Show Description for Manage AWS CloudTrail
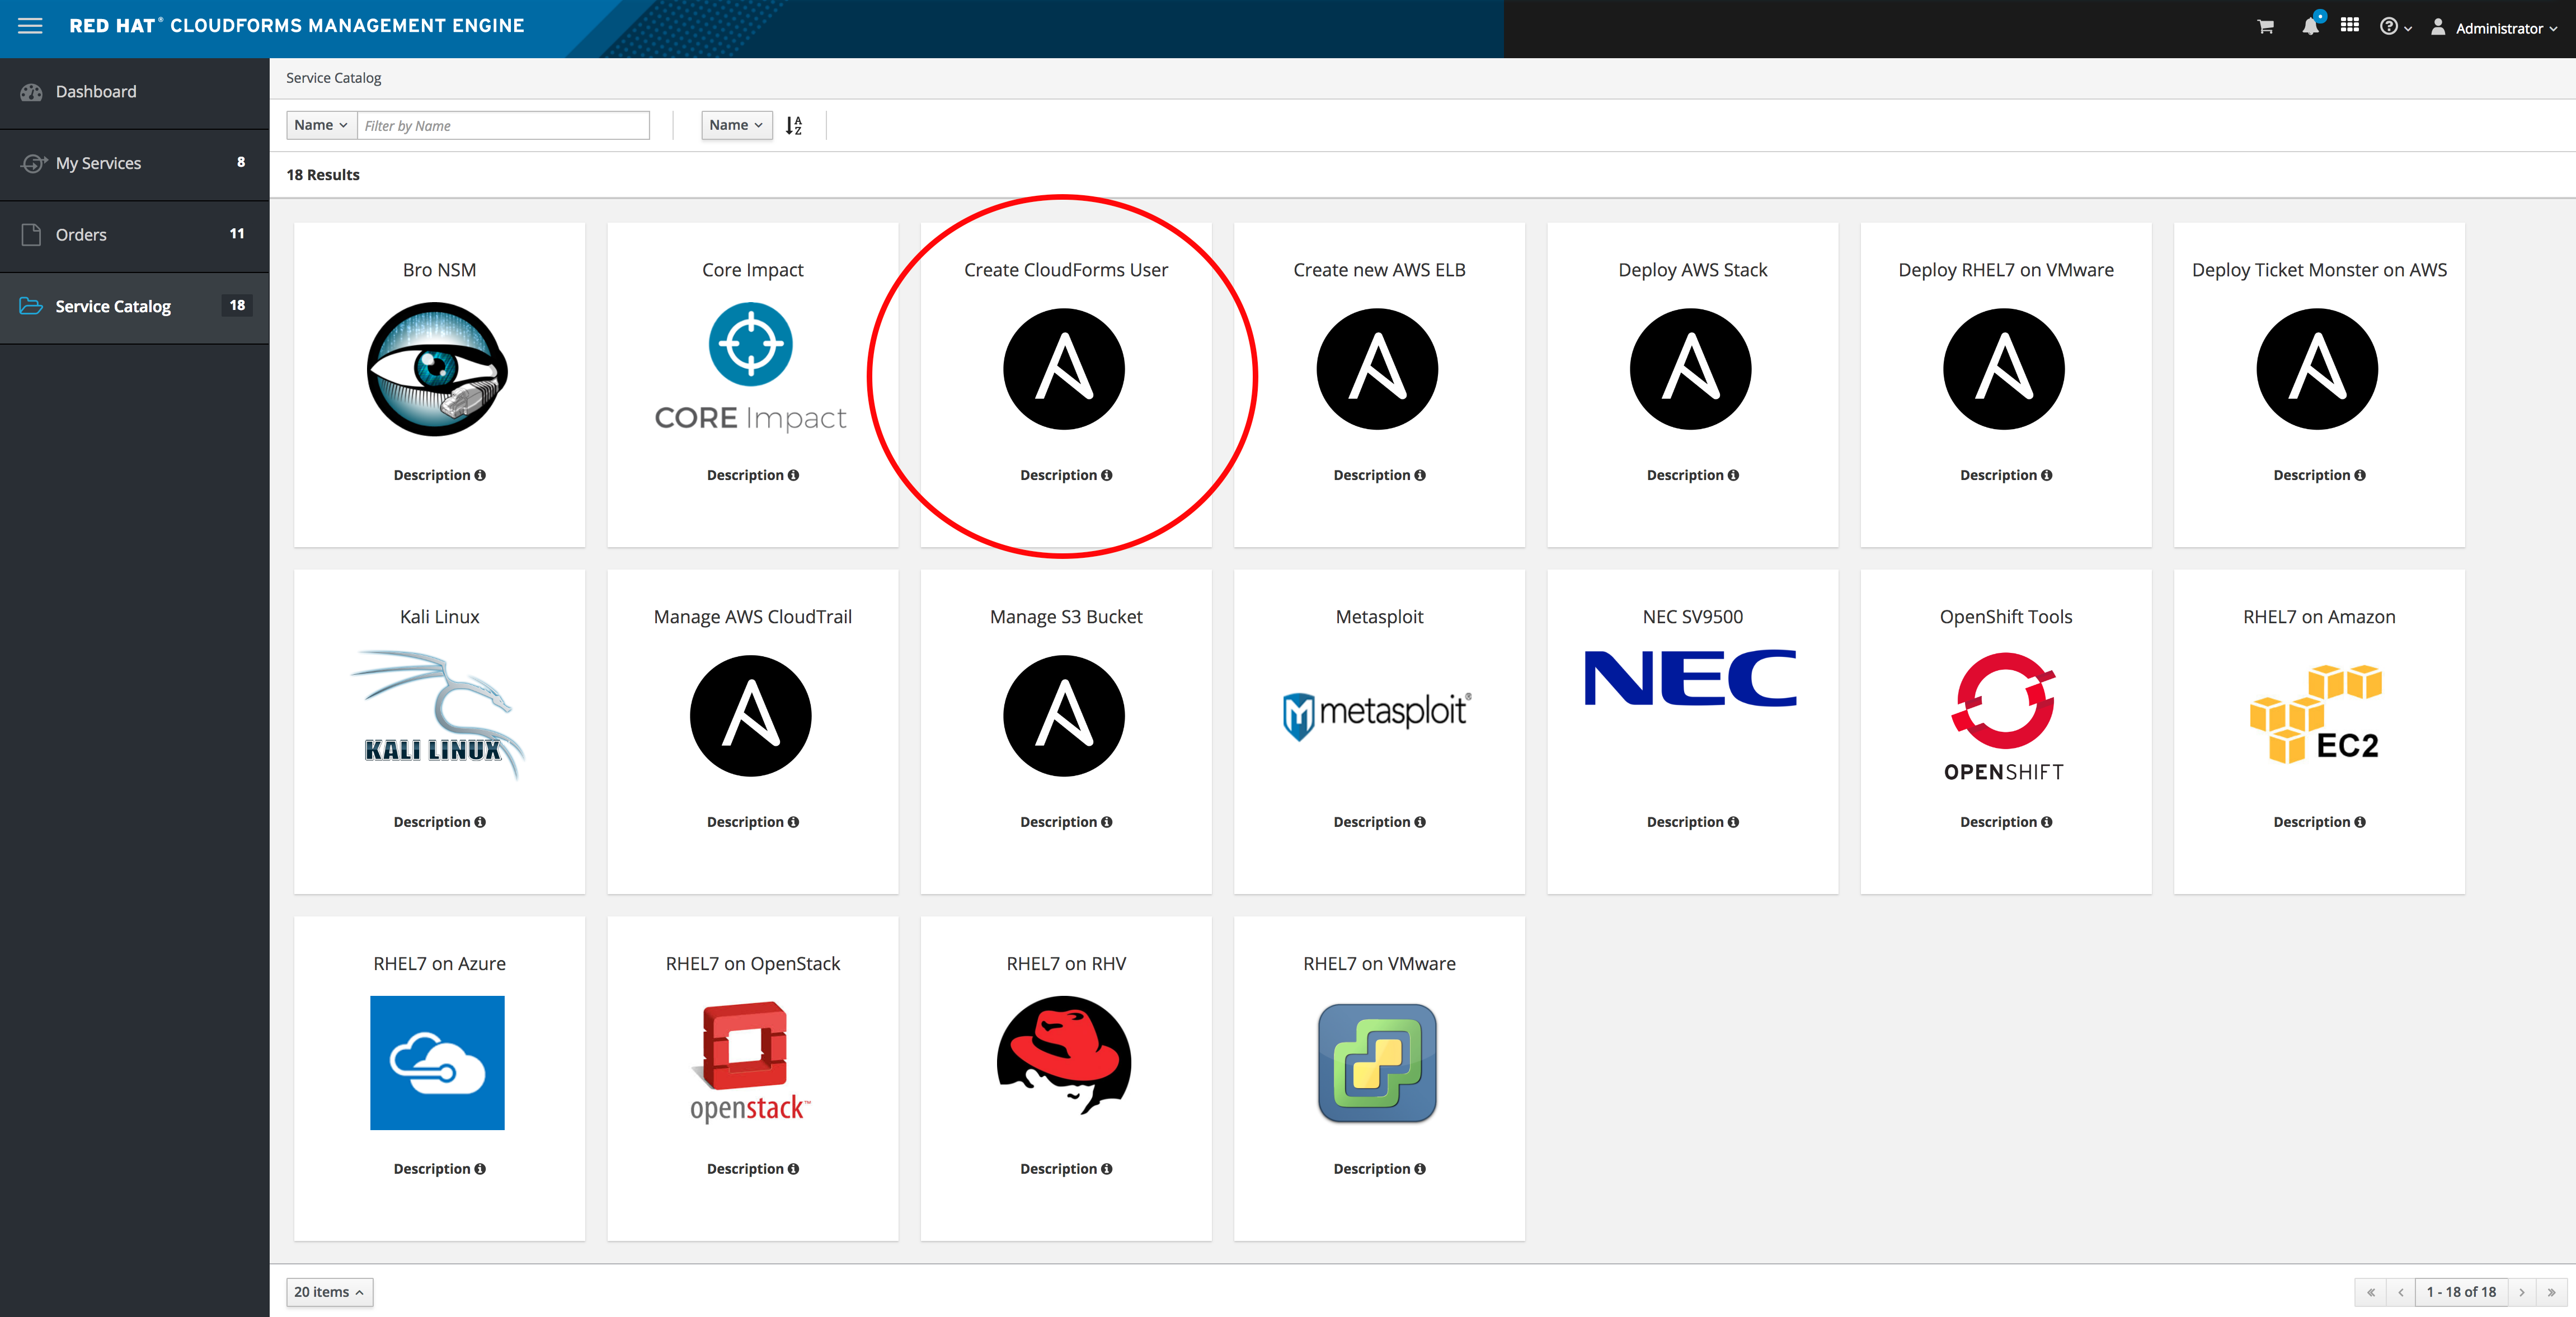 tap(753, 822)
